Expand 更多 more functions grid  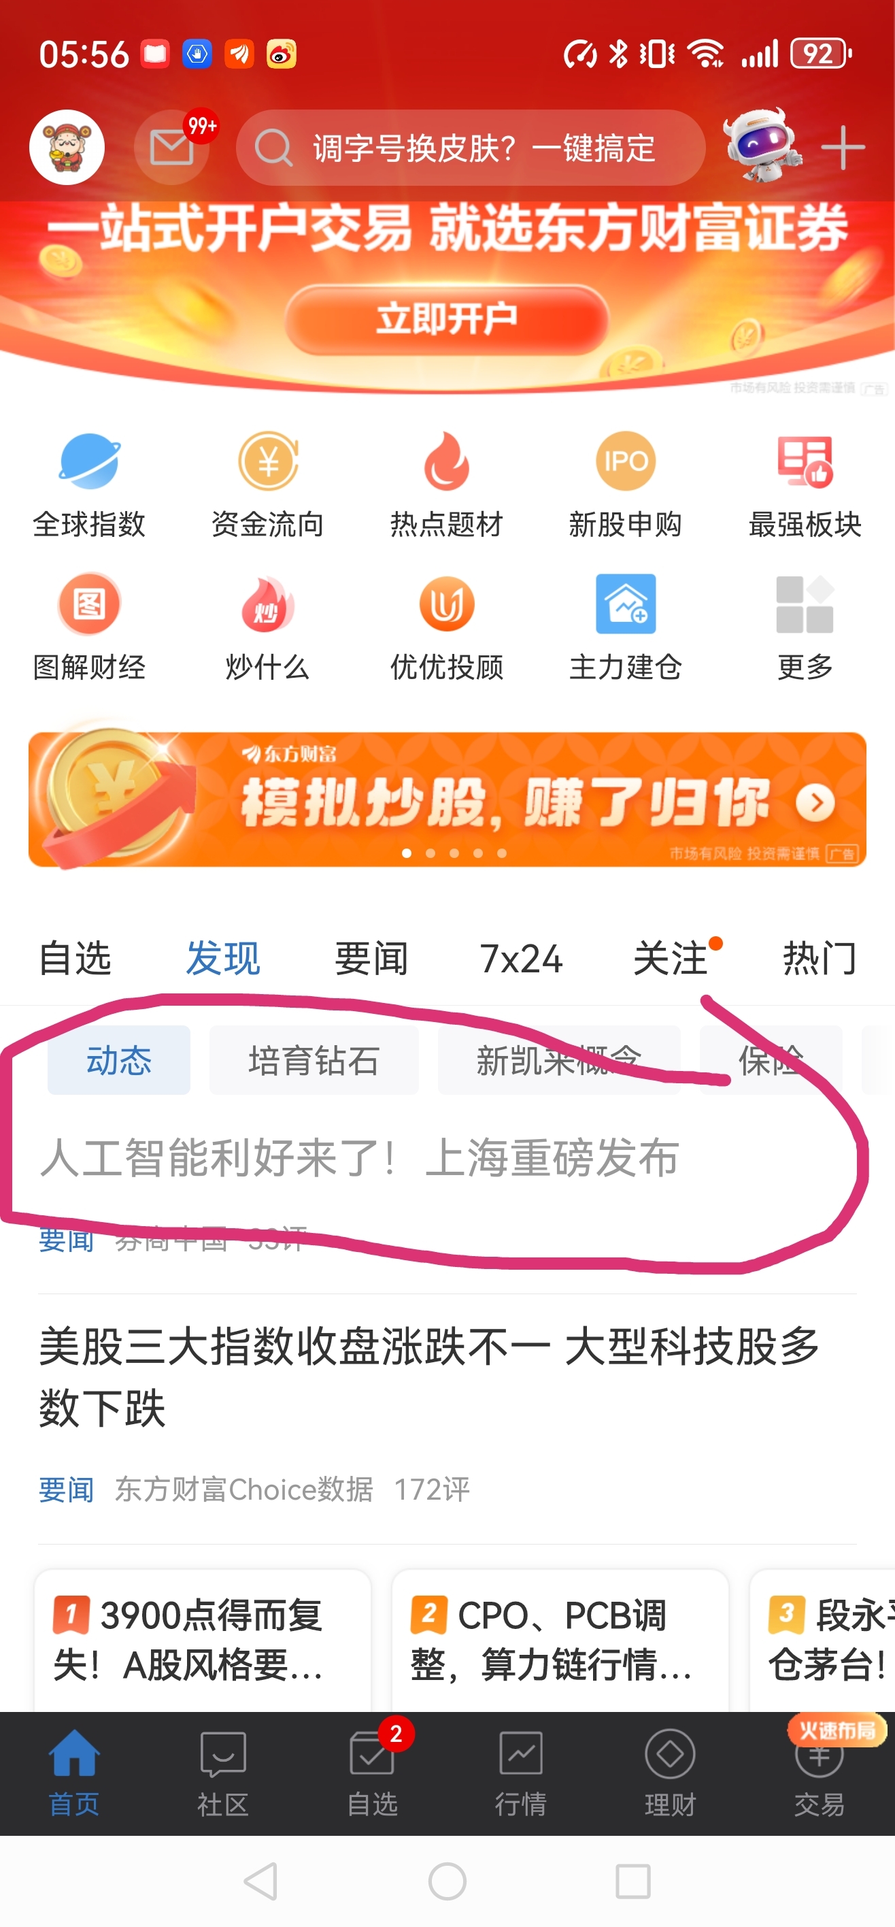point(805,604)
